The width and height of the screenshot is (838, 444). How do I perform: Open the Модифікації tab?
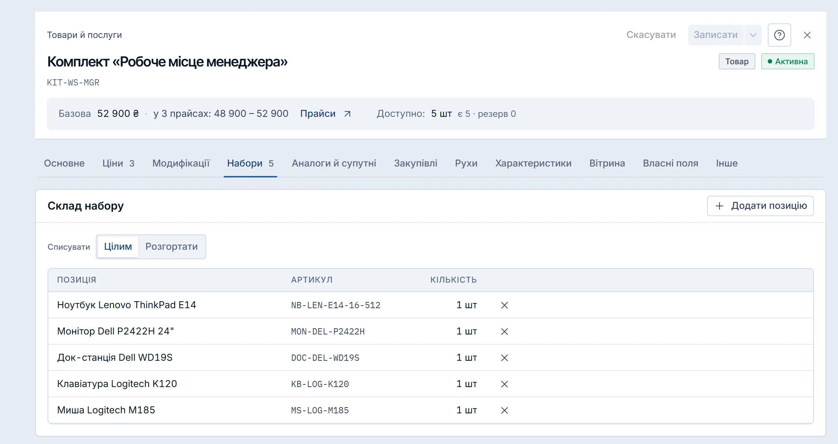click(181, 163)
